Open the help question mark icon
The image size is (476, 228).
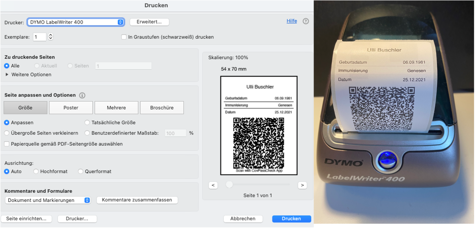[306, 21]
